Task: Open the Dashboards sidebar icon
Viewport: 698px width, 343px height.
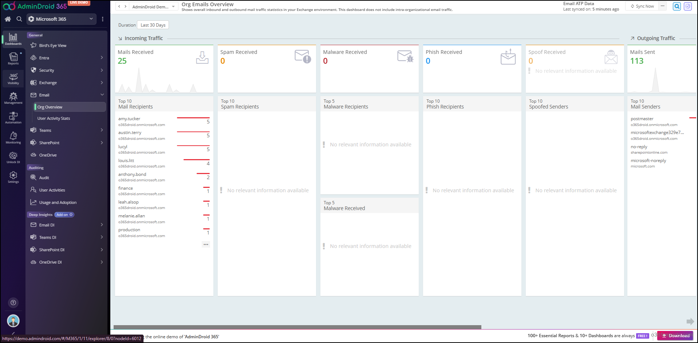Action: point(13,39)
